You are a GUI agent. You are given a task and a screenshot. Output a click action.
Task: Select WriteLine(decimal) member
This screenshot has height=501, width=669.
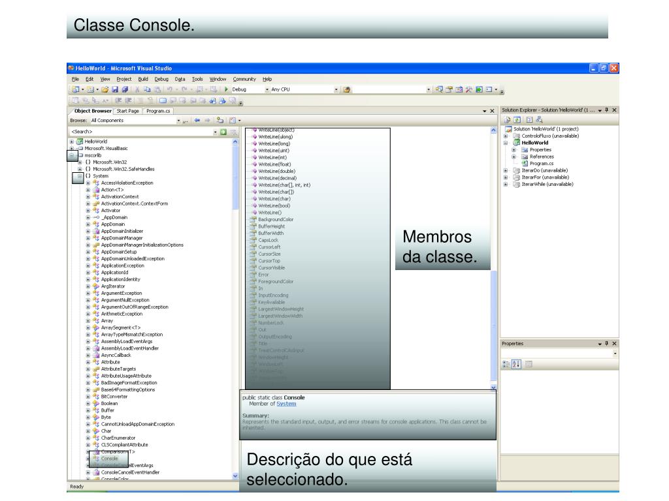point(277,178)
